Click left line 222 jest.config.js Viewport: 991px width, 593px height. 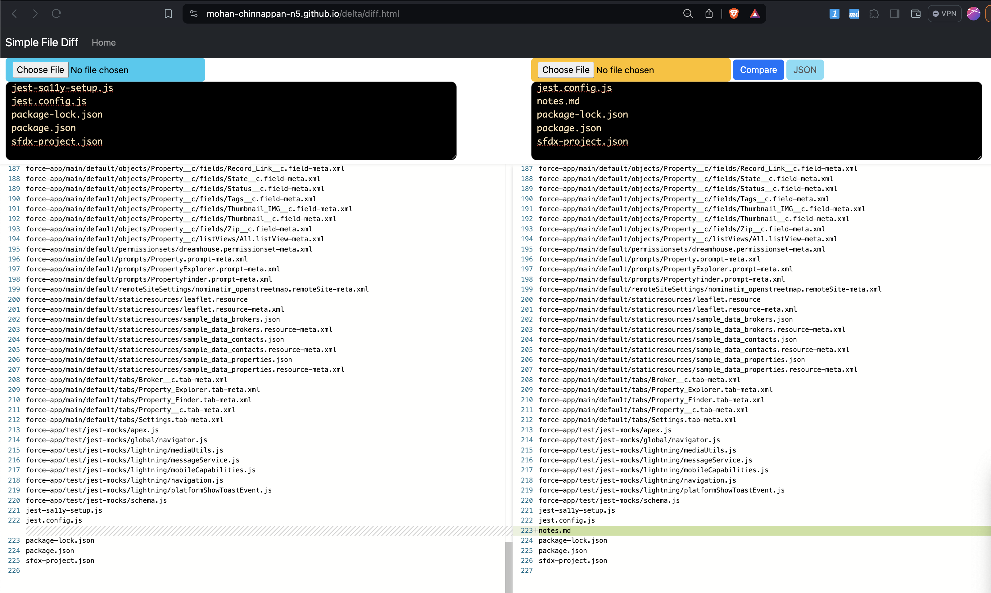tap(54, 520)
